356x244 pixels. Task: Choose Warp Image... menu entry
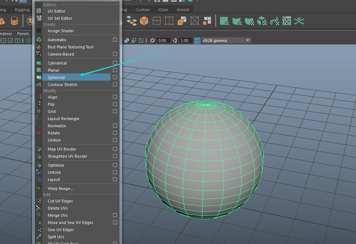pyautogui.click(x=60, y=188)
